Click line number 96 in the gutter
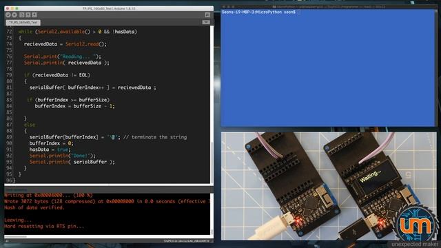 tap(9, 180)
